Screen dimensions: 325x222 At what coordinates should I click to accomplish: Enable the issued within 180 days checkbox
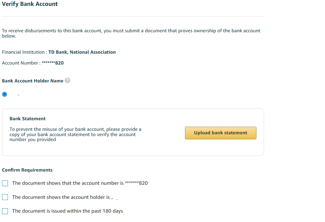[x=5, y=211]
